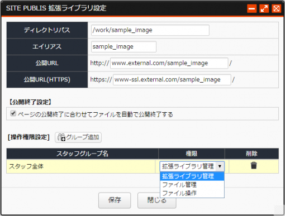285x216 pixels.
Task: Select the スタッフ全体 group name cell
Action: (x=81, y=166)
